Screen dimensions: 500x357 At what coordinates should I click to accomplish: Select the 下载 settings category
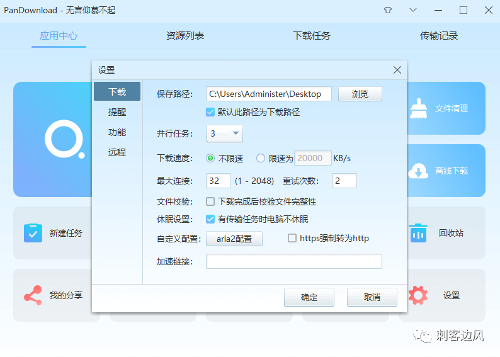(117, 91)
